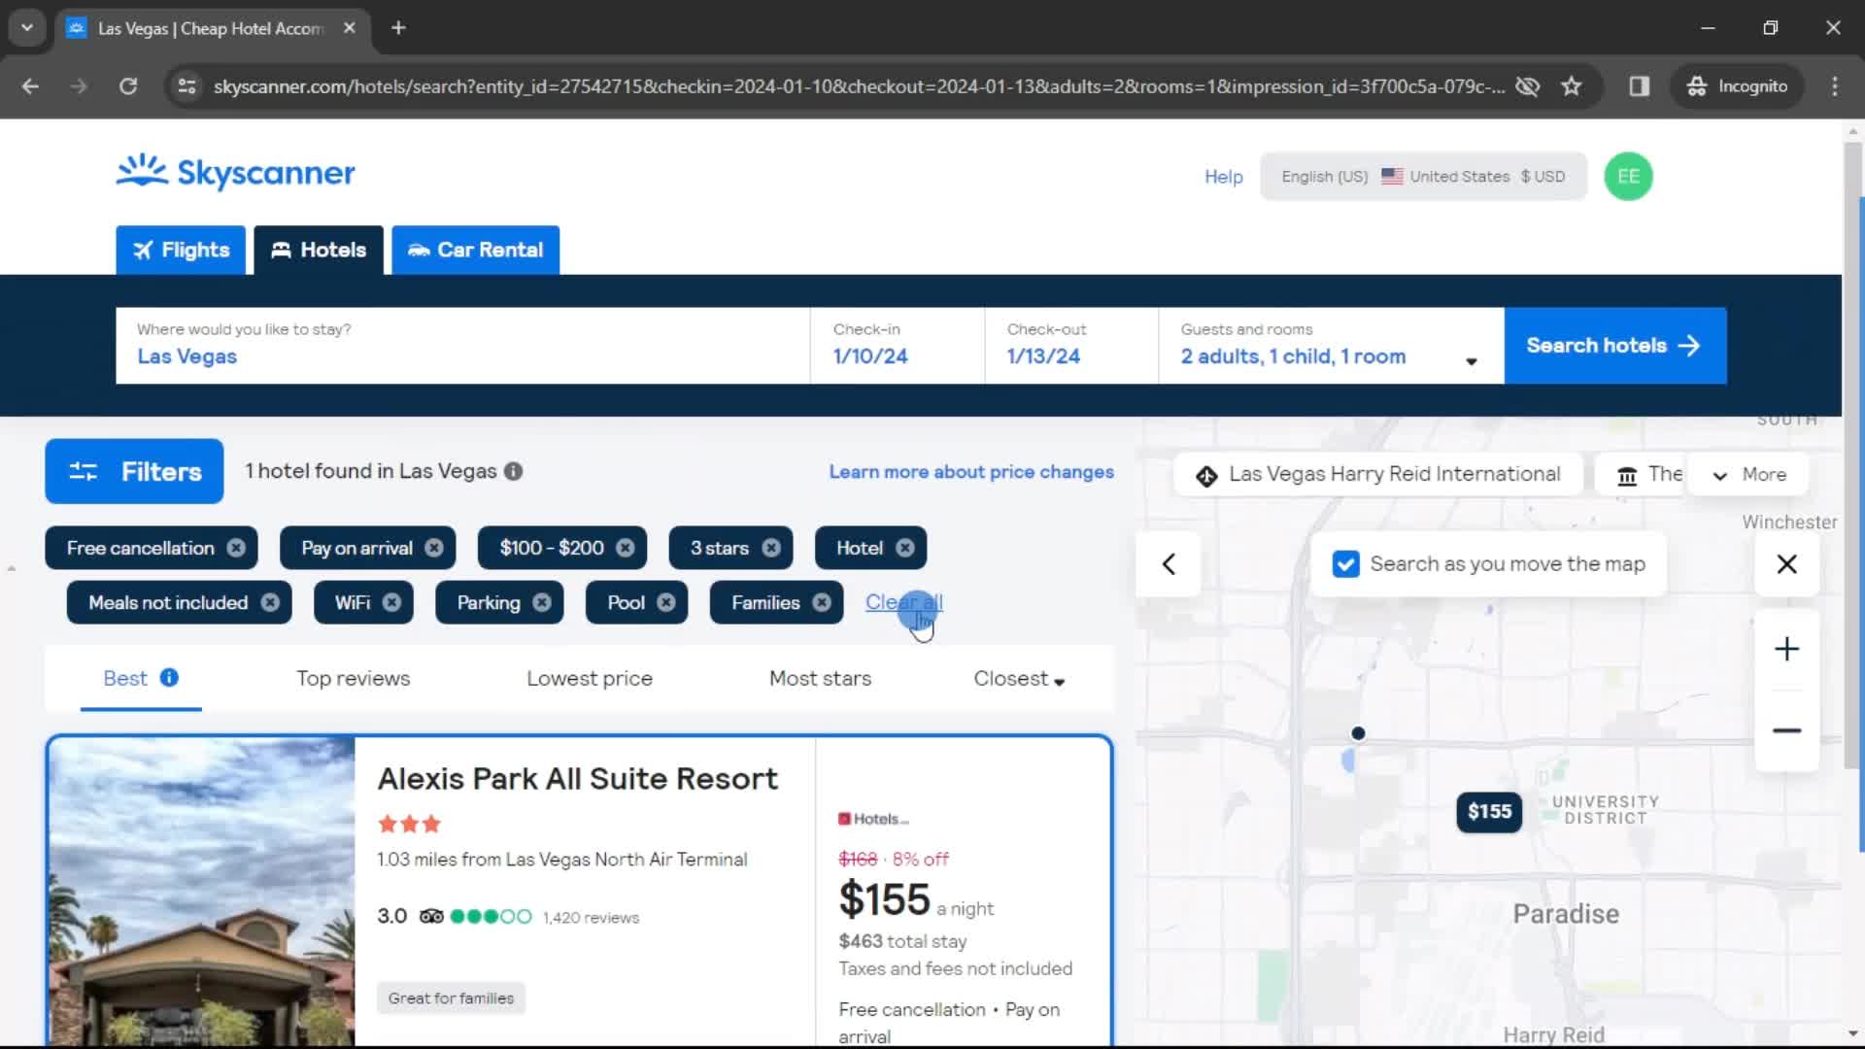
Task: Expand the More map locations dropdown
Action: [x=1749, y=475]
